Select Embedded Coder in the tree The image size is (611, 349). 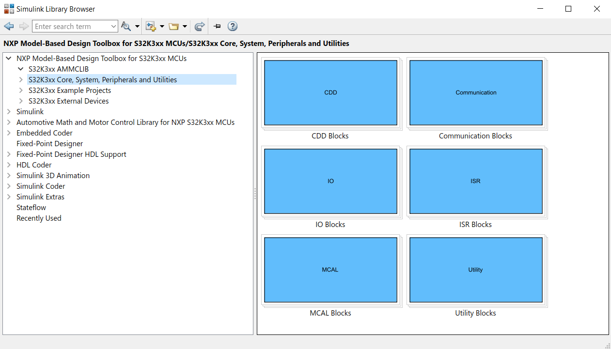(x=45, y=133)
